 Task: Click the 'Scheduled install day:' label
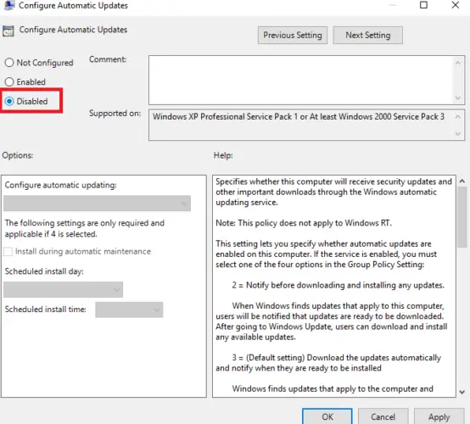[44, 271]
